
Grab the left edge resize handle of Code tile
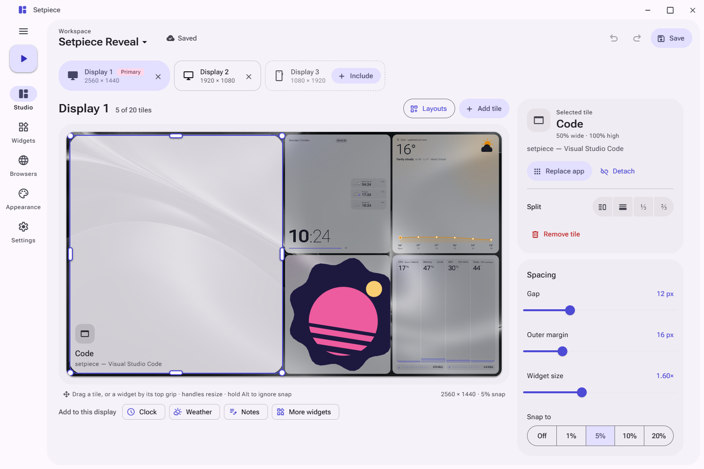[70, 254]
